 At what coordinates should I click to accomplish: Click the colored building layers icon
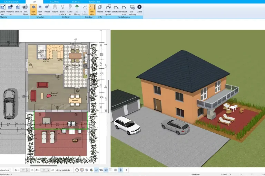91,170
